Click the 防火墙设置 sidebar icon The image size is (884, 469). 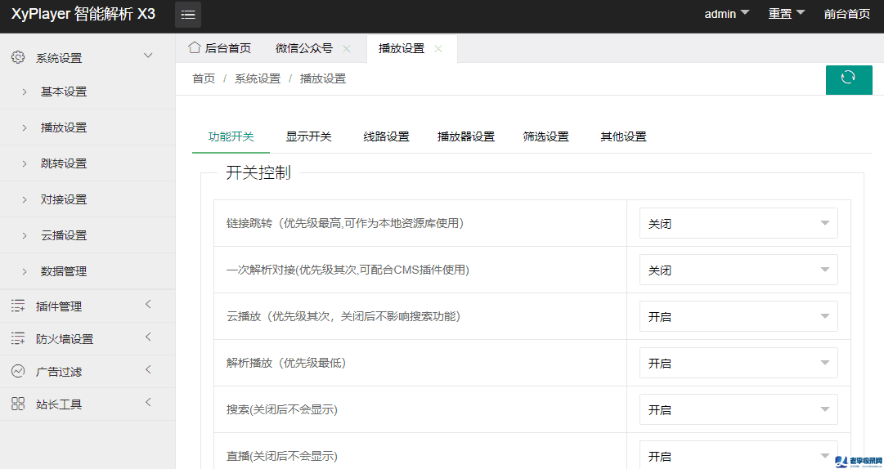18,339
